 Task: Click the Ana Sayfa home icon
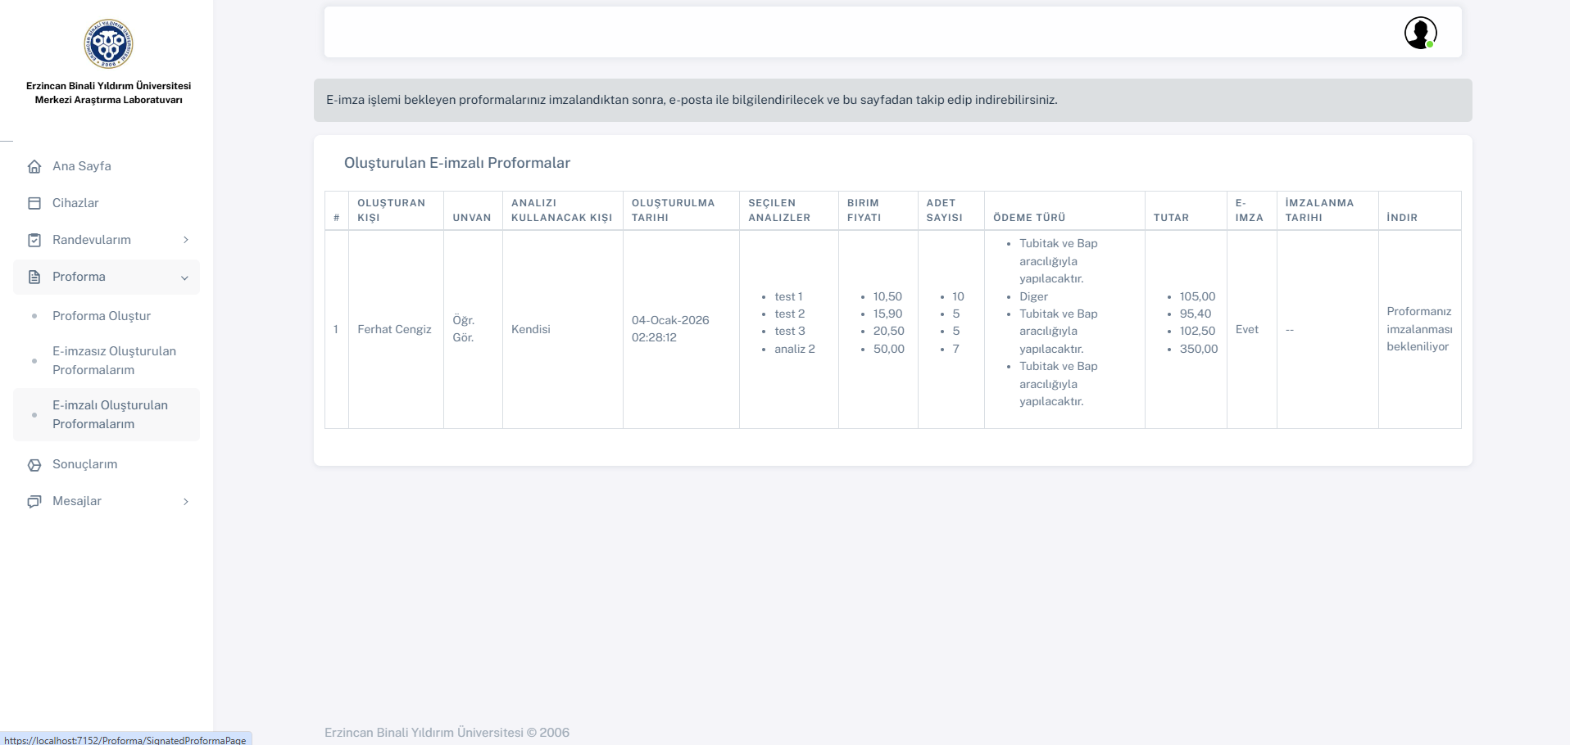click(34, 166)
